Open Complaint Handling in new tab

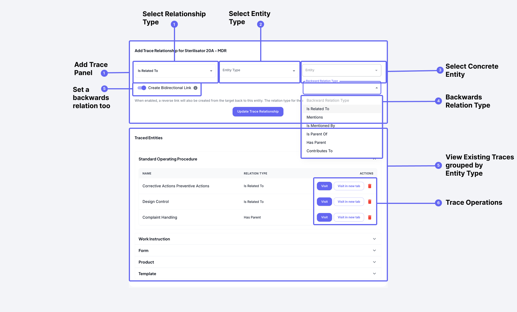click(x=349, y=217)
